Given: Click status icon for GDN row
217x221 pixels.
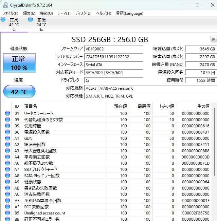Looking at the screenshot, I should tap(8, 138).
